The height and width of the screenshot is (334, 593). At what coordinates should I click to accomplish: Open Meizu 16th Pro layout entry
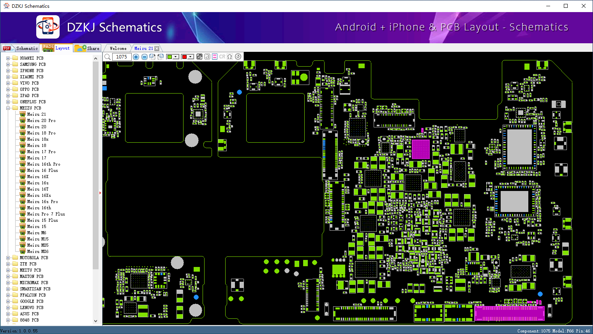click(44, 164)
